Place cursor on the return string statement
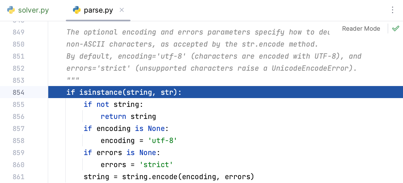This screenshot has height=183, width=403. [128, 116]
